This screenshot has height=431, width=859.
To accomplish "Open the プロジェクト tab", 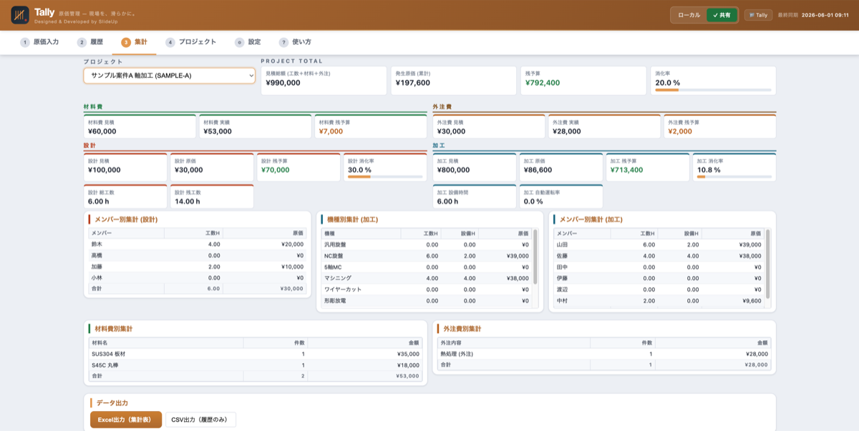I will point(190,42).
